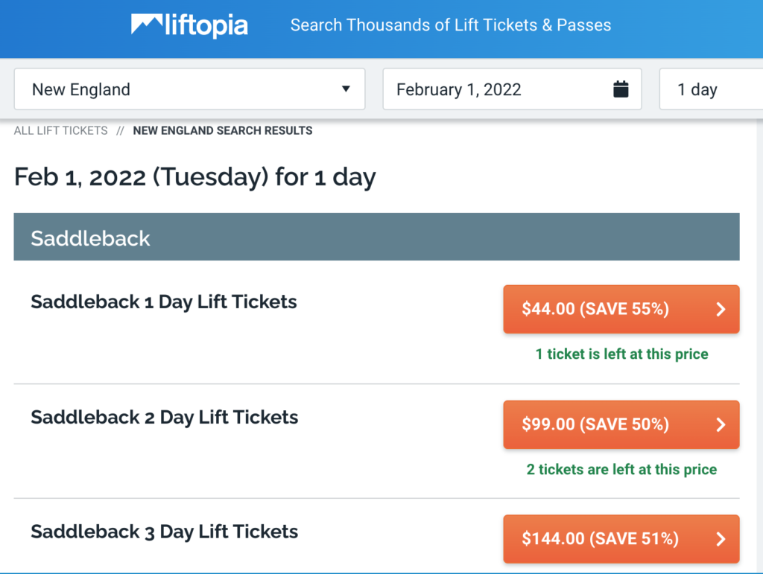Click the Search Thousands of Lift Tickets heading
The width and height of the screenshot is (763, 574).
point(450,25)
